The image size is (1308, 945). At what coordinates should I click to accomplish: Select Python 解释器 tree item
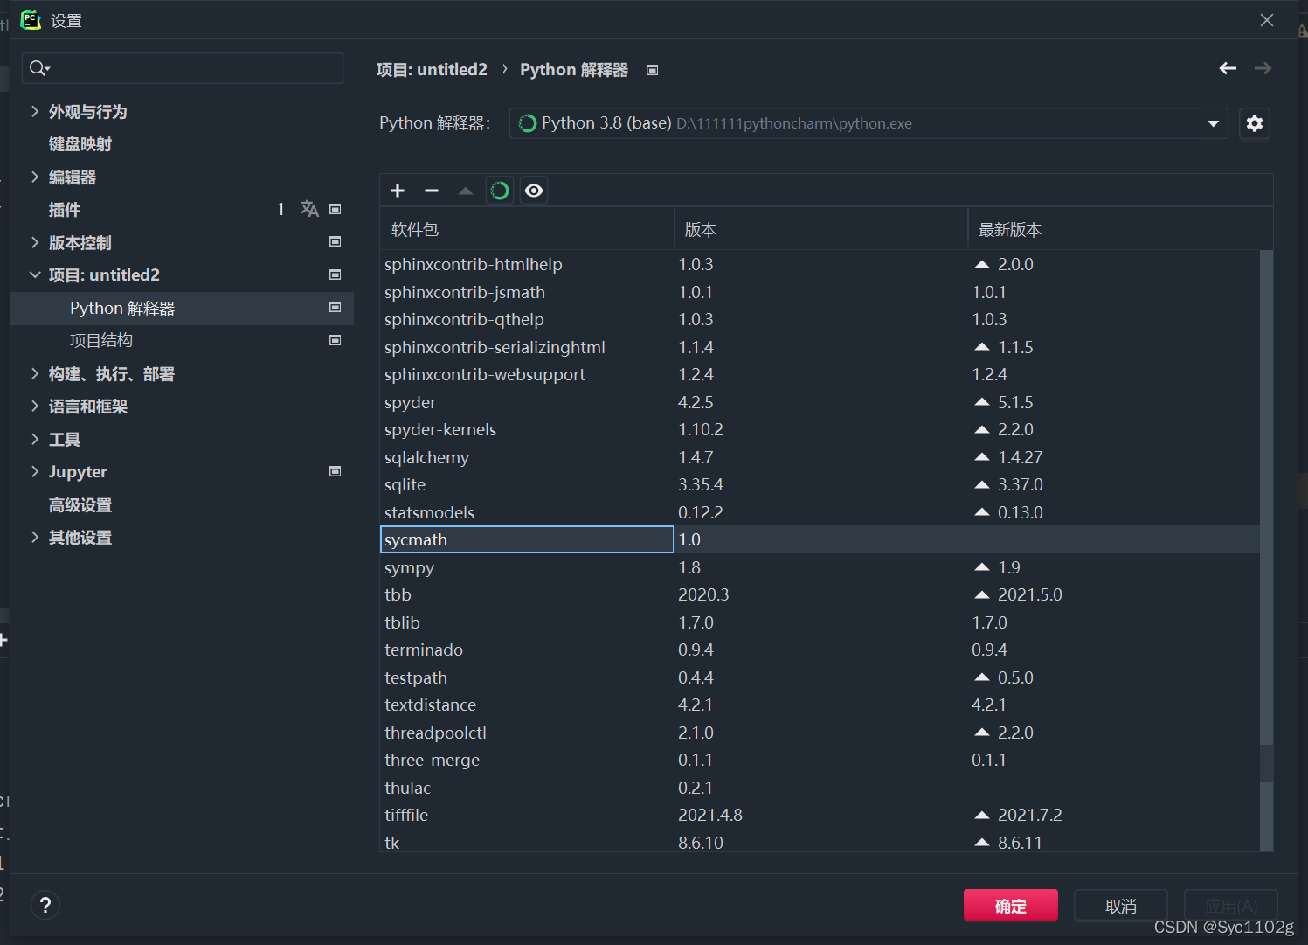tap(182, 308)
